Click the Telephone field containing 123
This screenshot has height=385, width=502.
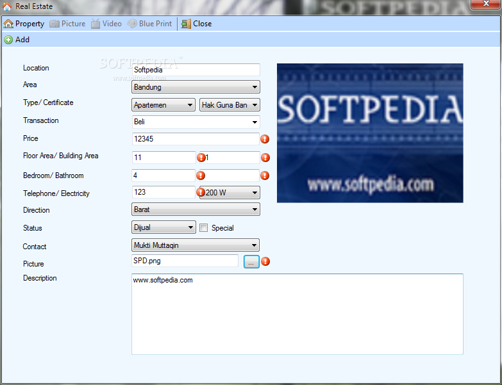click(163, 192)
